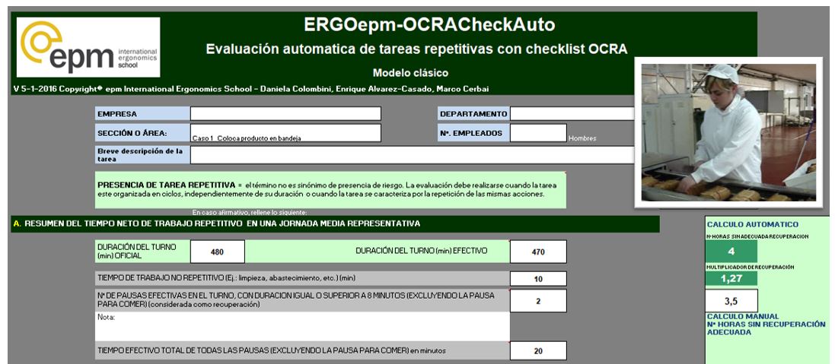Click the SECCIÓN O ÁREA field with Caso 1
Image resolution: width=835 pixels, height=364 pixels.
[285, 133]
